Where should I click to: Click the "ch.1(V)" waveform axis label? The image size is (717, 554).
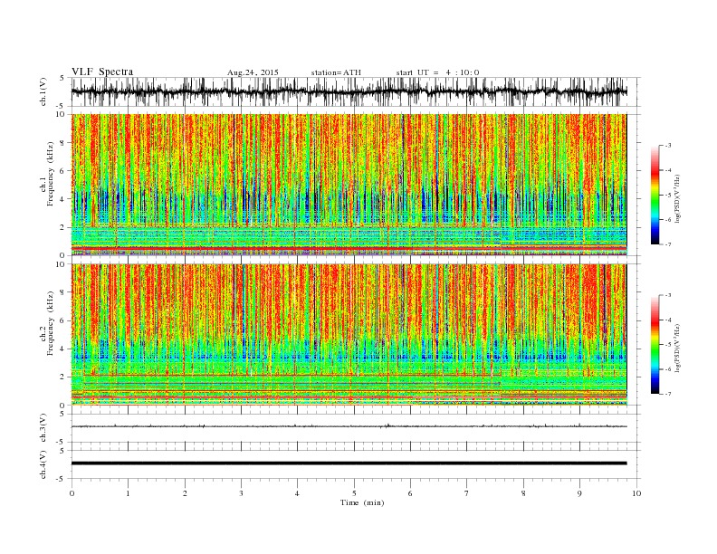[x=43, y=91]
